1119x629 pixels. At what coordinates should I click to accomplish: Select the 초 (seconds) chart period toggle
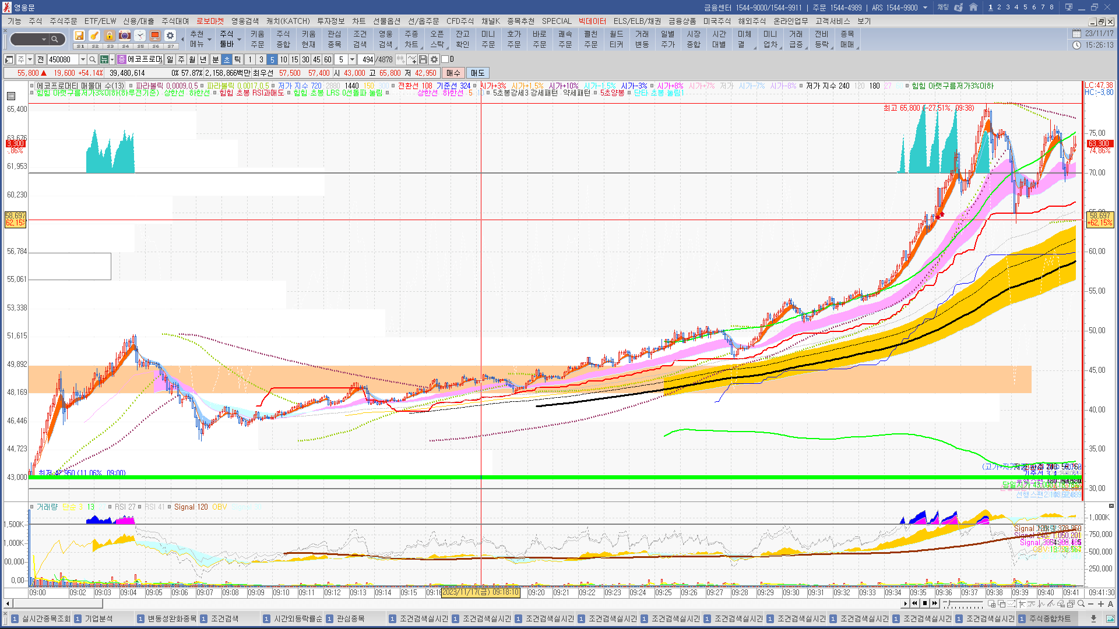tap(227, 59)
